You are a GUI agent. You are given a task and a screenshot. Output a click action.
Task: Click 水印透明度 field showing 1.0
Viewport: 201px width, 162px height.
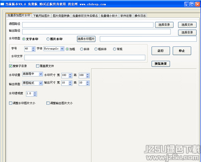pos(30,94)
